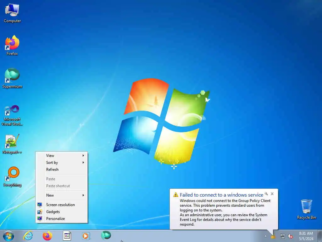Screen dimensions: 322x242
Task: Launch Internet Explorer from the taskbar
Action: coord(28,236)
